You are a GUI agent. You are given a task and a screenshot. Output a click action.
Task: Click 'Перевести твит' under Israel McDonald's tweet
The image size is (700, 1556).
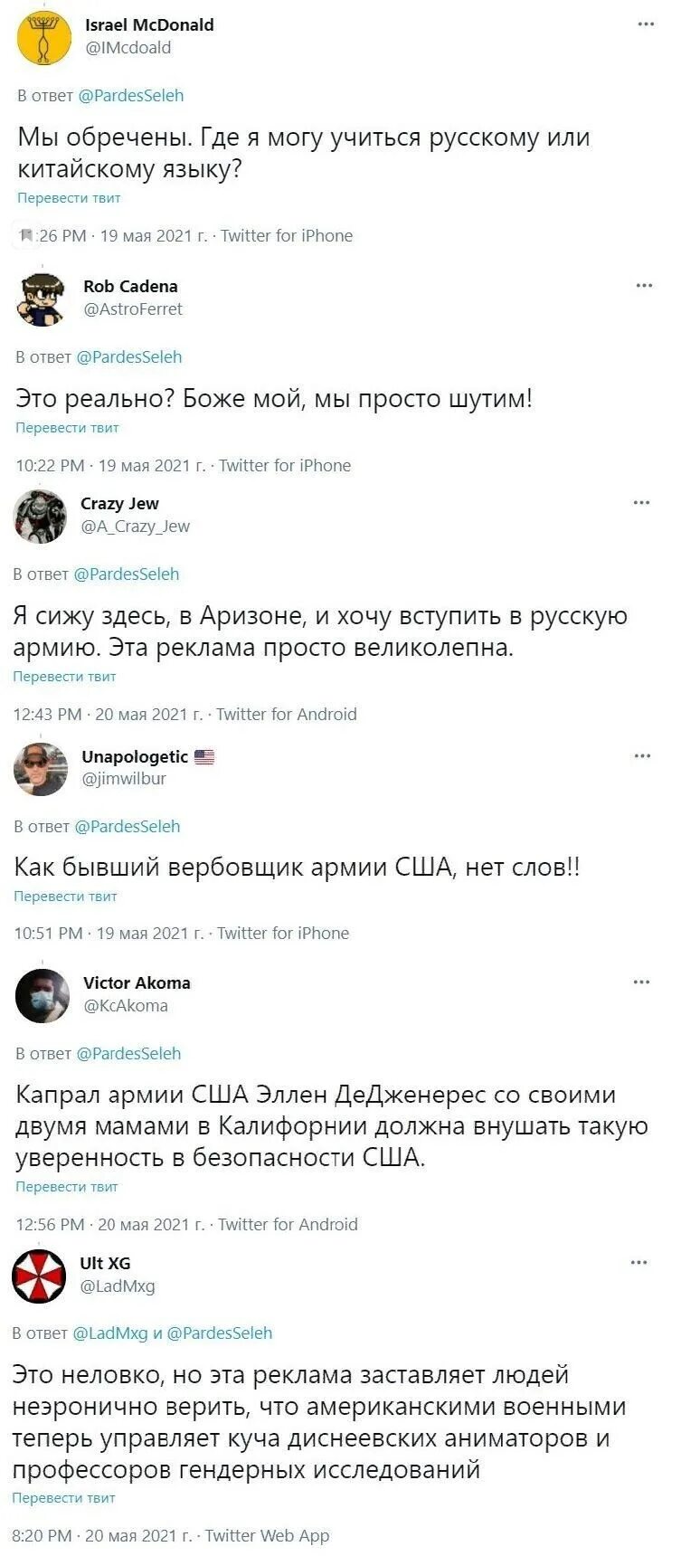coord(69,197)
